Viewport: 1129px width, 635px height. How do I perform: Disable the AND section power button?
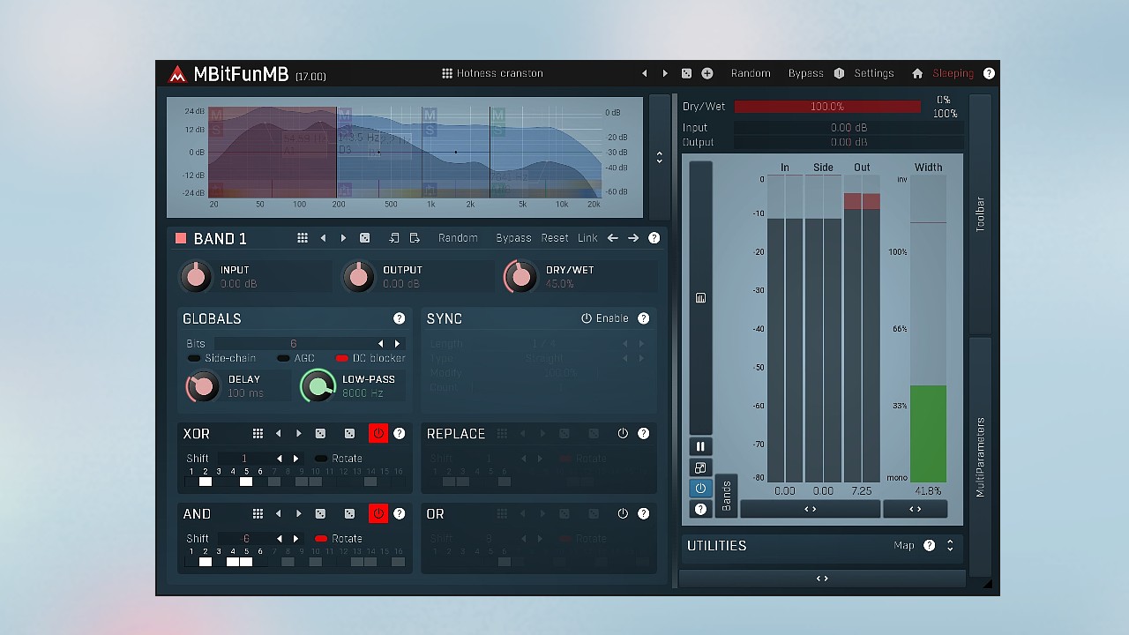[x=378, y=514]
